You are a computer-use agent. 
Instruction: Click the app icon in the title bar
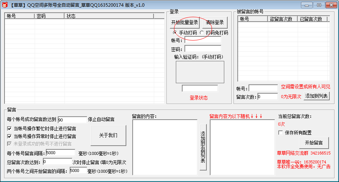[x=5, y=5]
